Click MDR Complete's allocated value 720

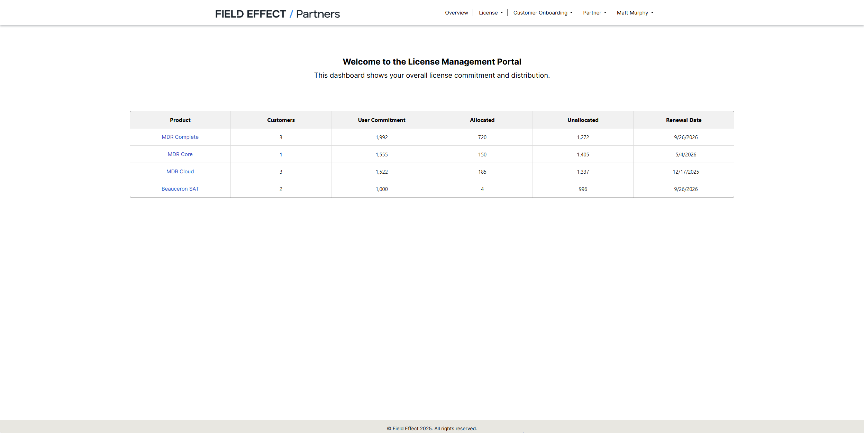coord(482,137)
